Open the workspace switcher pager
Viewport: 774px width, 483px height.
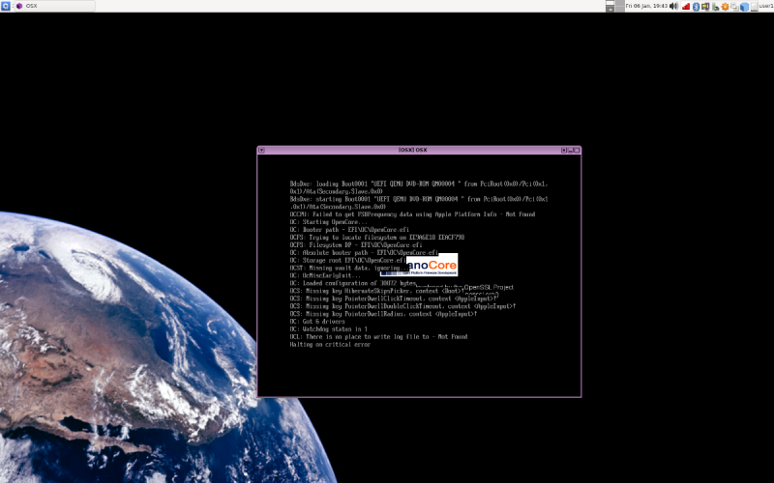[614, 6]
